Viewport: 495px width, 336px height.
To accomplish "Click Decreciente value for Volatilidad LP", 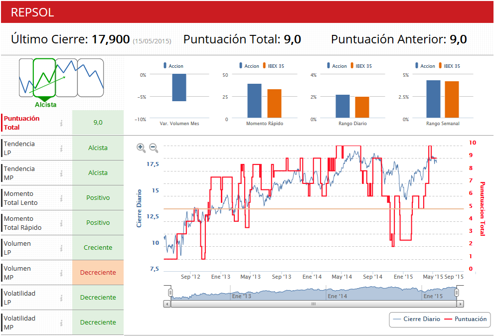I will (98, 298).
